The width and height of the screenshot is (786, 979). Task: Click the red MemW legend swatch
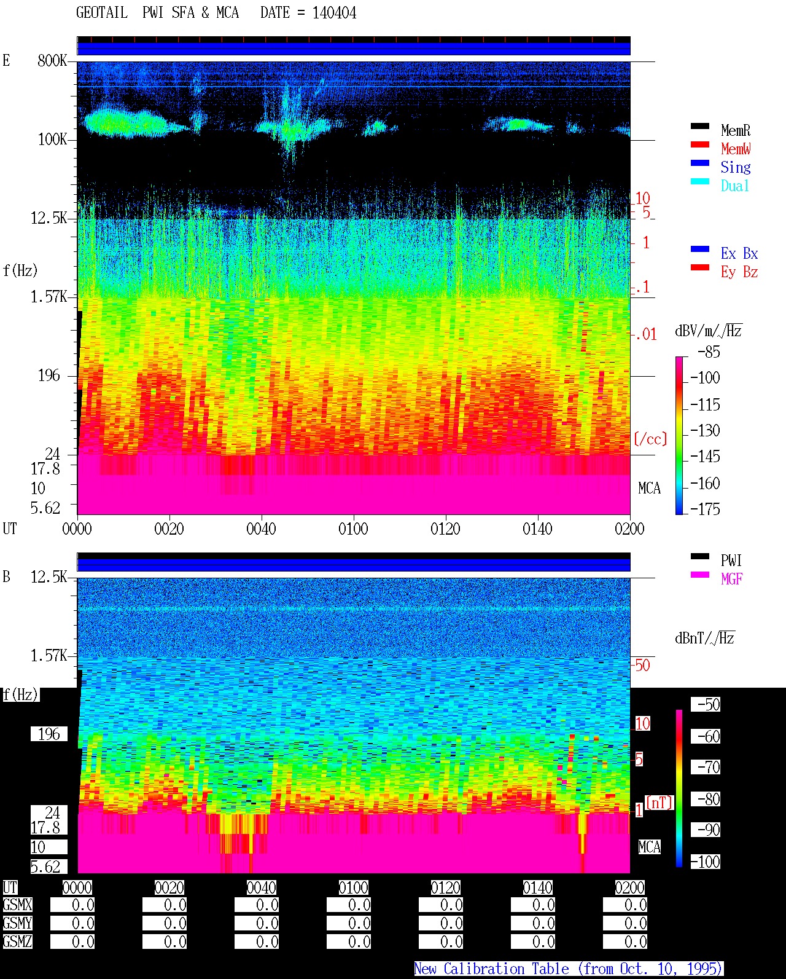(700, 144)
